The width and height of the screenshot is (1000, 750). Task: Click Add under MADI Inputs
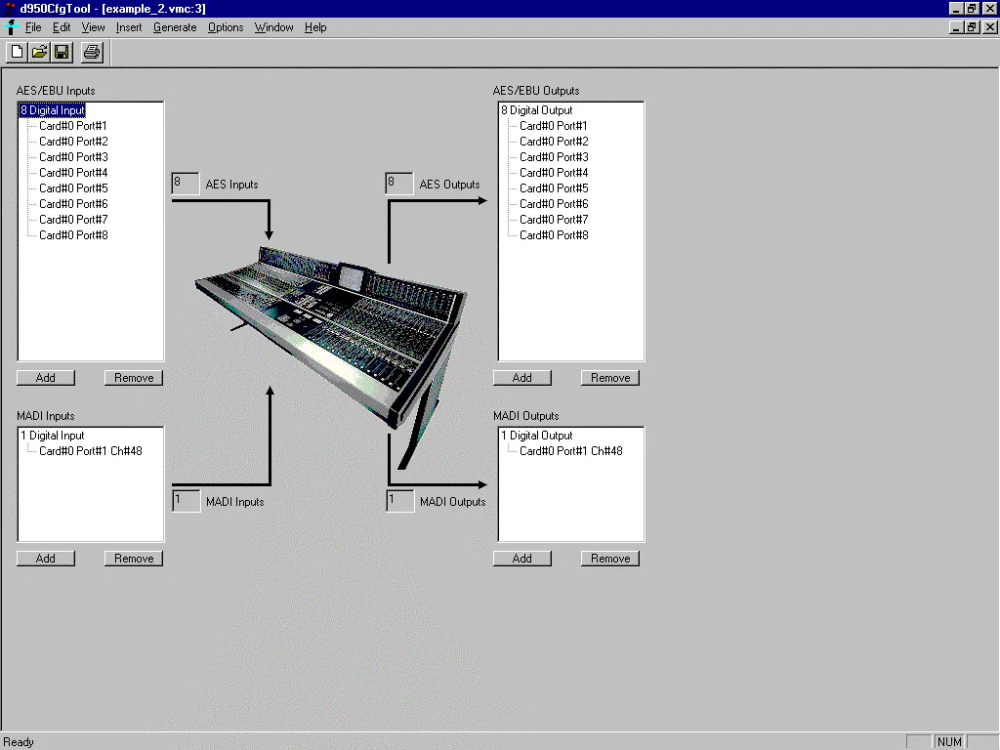[x=46, y=558]
